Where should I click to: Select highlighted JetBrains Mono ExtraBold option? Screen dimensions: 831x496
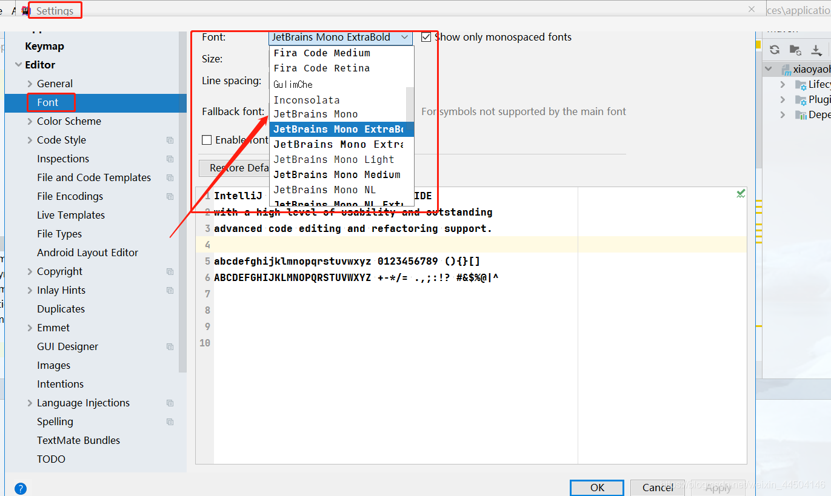tap(342, 129)
